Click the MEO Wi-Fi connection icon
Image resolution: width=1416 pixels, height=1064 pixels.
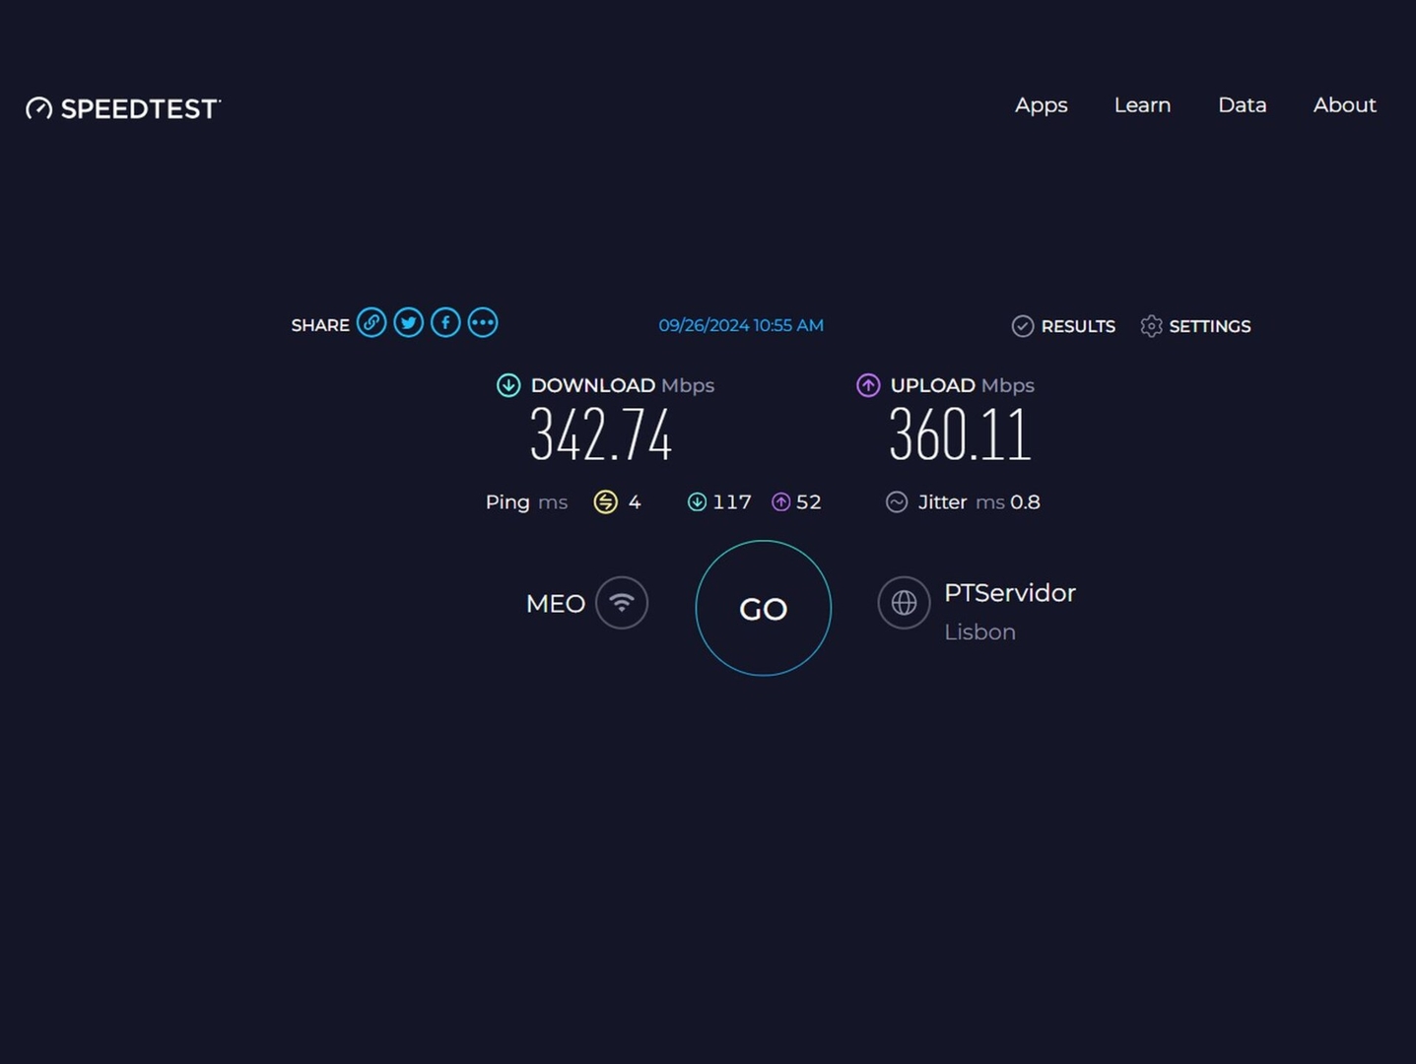click(622, 603)
